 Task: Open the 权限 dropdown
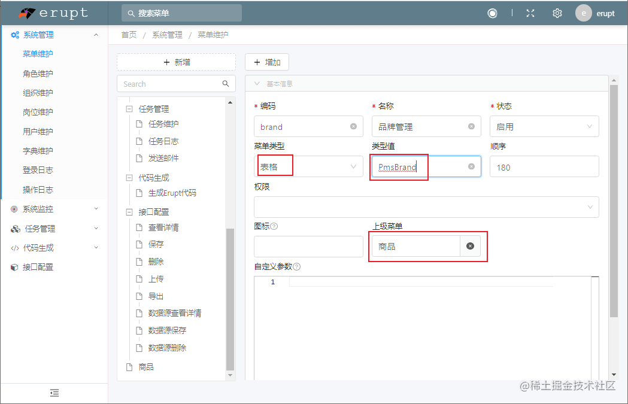click(426, 207)
